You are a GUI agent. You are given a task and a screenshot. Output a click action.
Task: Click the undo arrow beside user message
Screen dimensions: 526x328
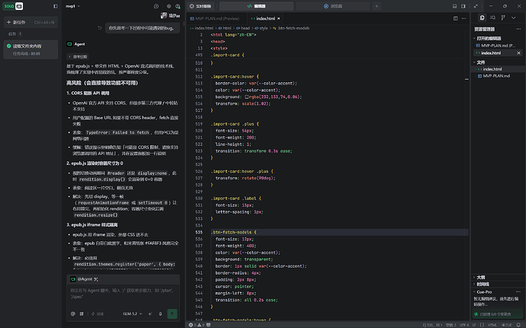[100, 28]
